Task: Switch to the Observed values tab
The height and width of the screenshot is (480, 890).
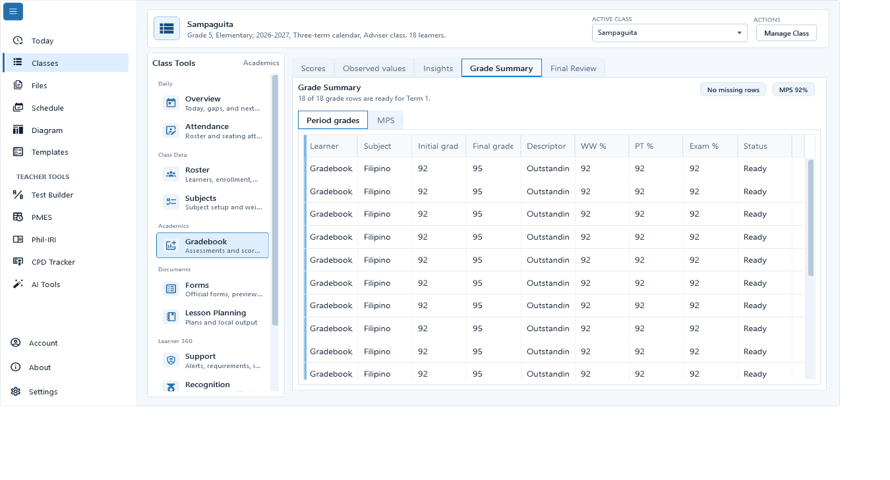Action: 374,68
